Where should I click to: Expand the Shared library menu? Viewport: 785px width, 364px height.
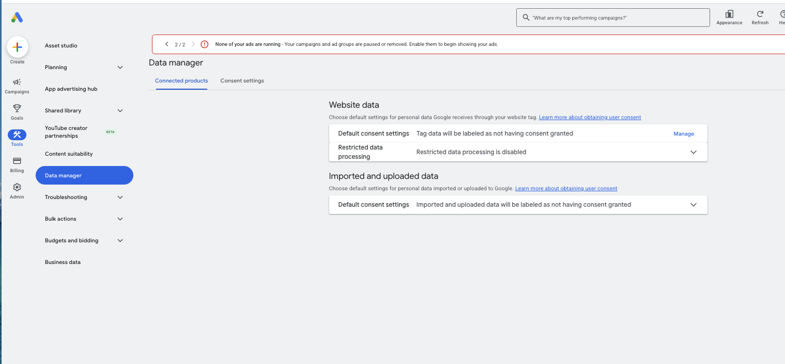120,111
